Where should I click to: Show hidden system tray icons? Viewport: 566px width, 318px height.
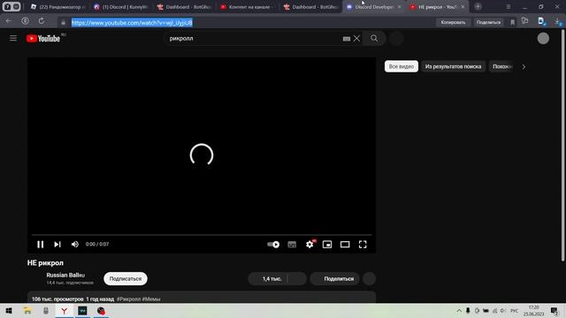[459, 310]
